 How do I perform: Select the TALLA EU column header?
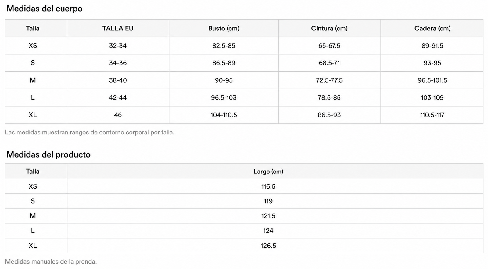[118, 28]
